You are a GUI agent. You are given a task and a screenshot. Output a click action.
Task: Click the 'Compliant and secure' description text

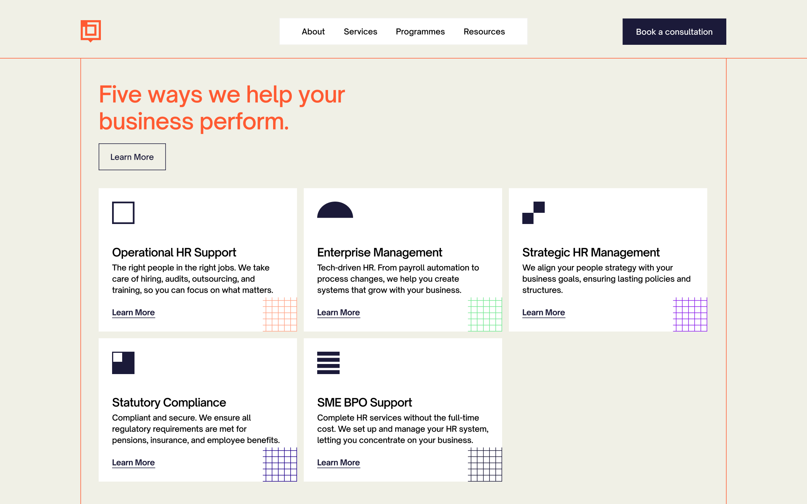pos(196,429)
